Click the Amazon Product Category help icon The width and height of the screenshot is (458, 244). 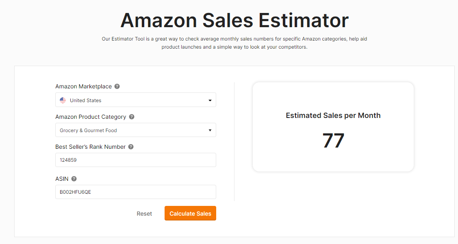tap(132, 117)
